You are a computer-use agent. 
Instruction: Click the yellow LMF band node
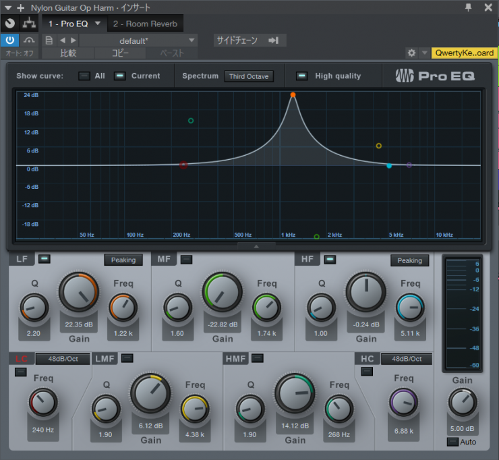379,146
